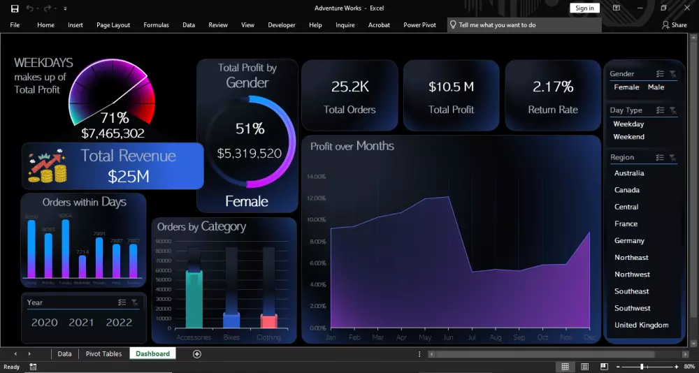Screen dimensions: 699x373
Task: Open the File menu
Action: (15, 25)
